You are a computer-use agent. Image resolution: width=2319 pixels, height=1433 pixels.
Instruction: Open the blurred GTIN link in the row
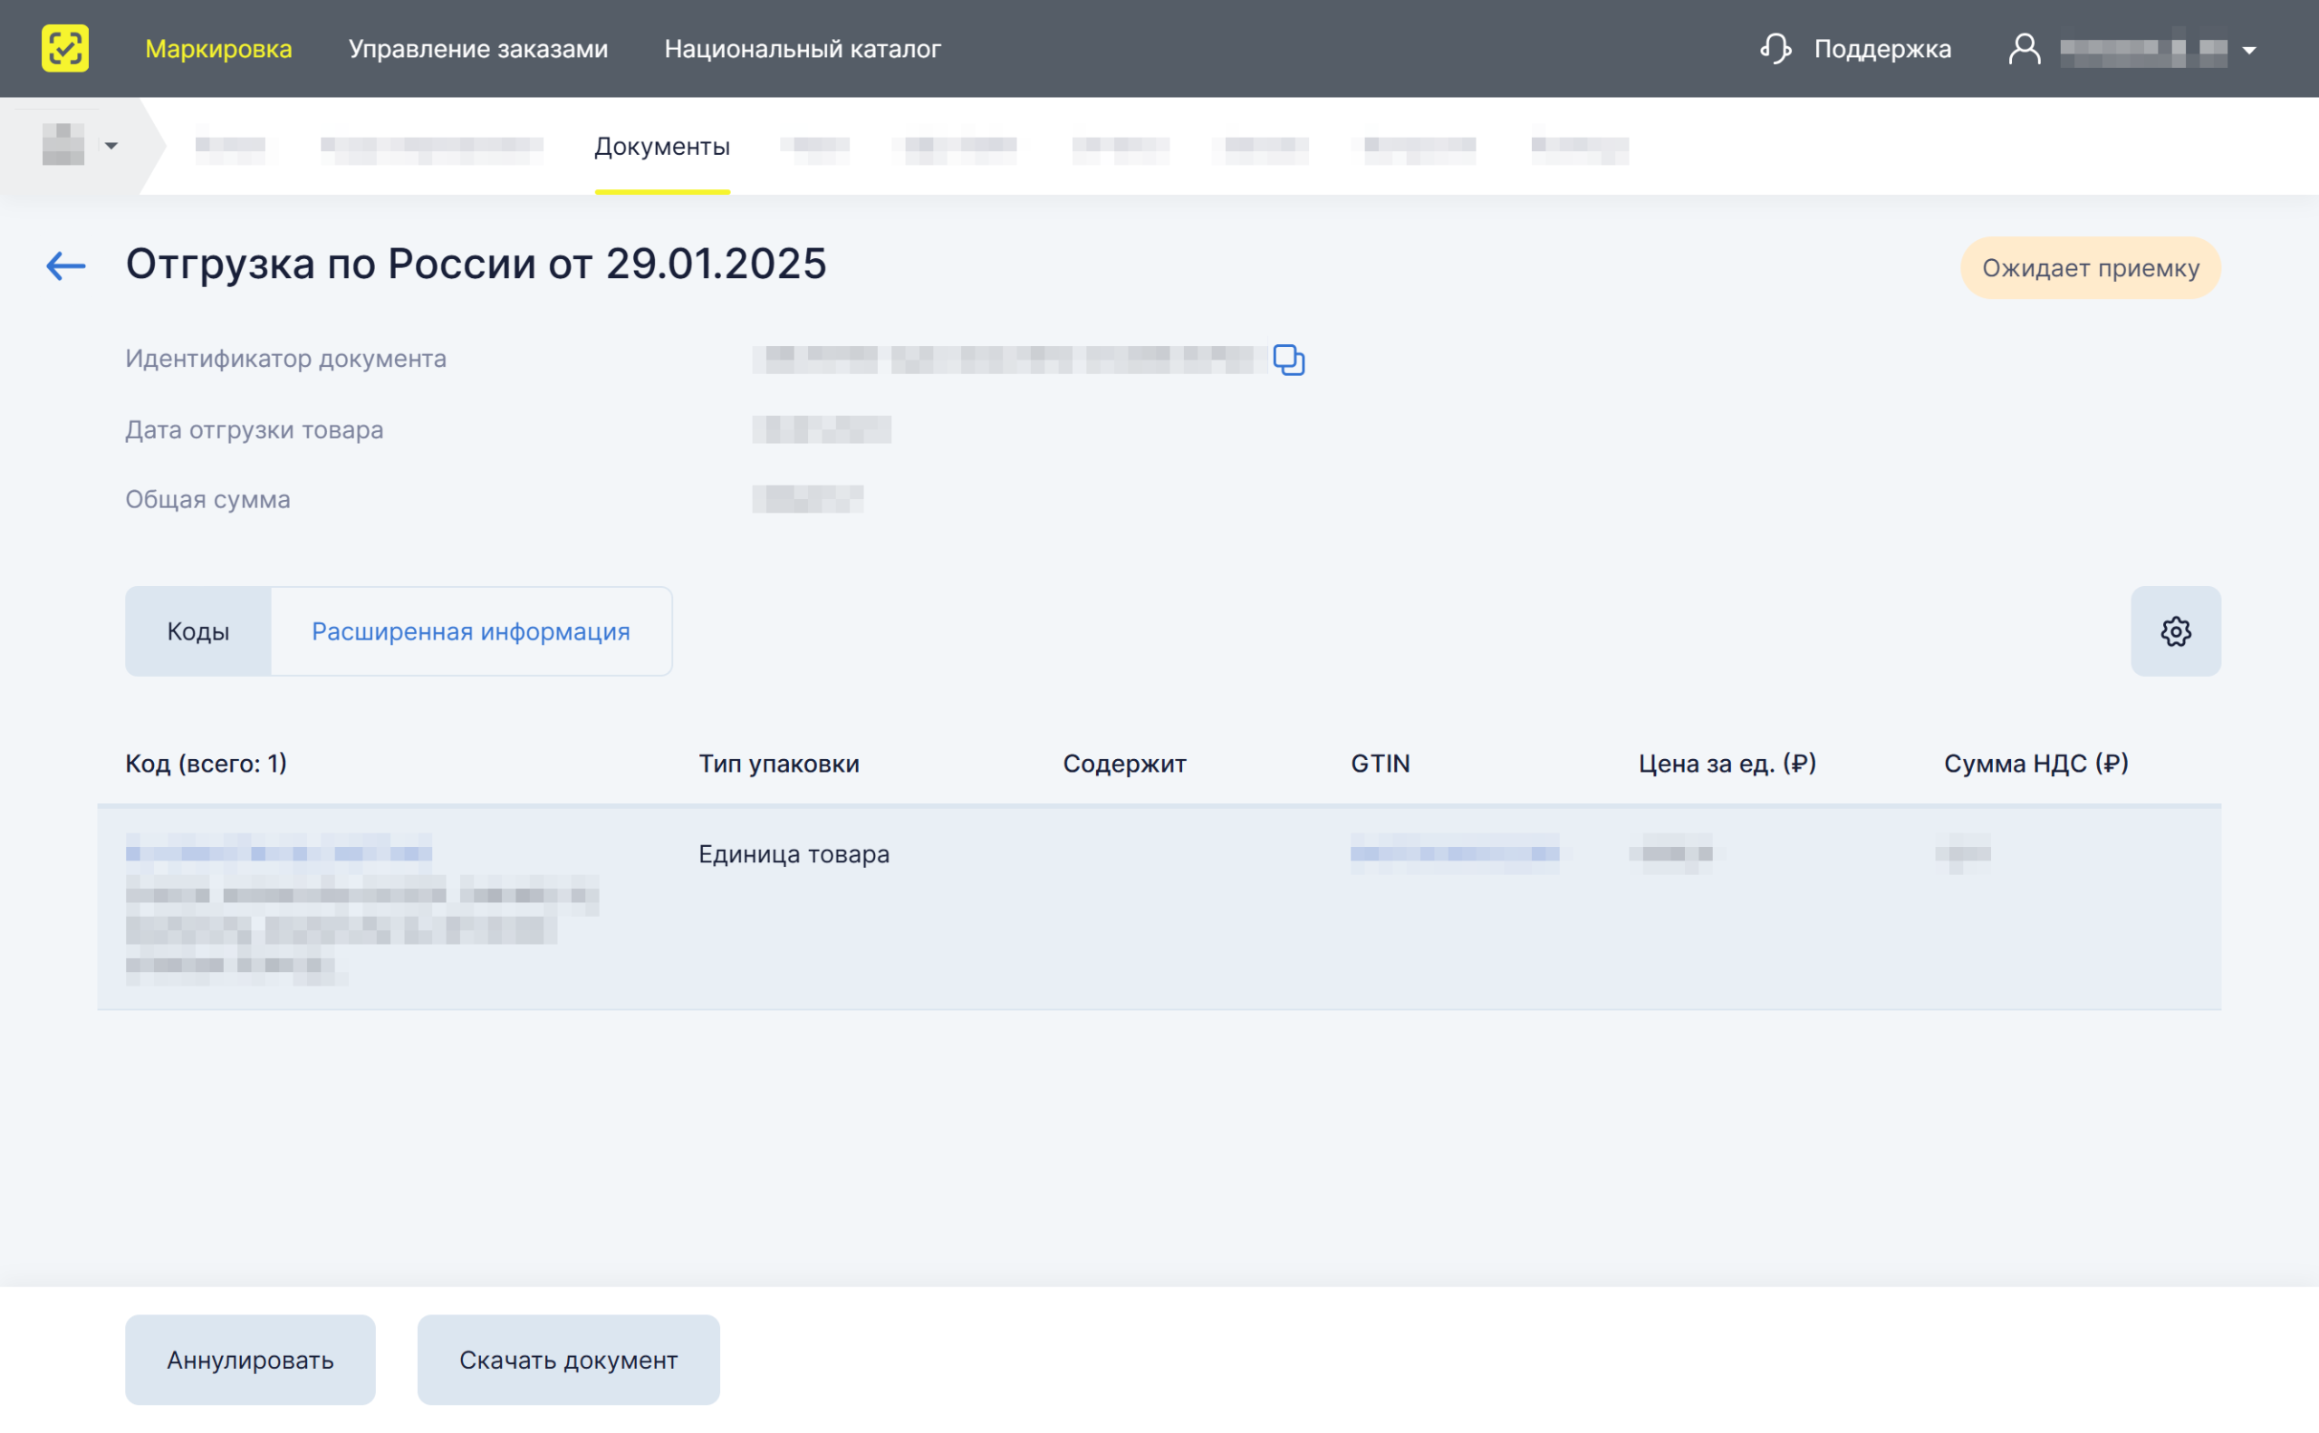point(1455,853)
